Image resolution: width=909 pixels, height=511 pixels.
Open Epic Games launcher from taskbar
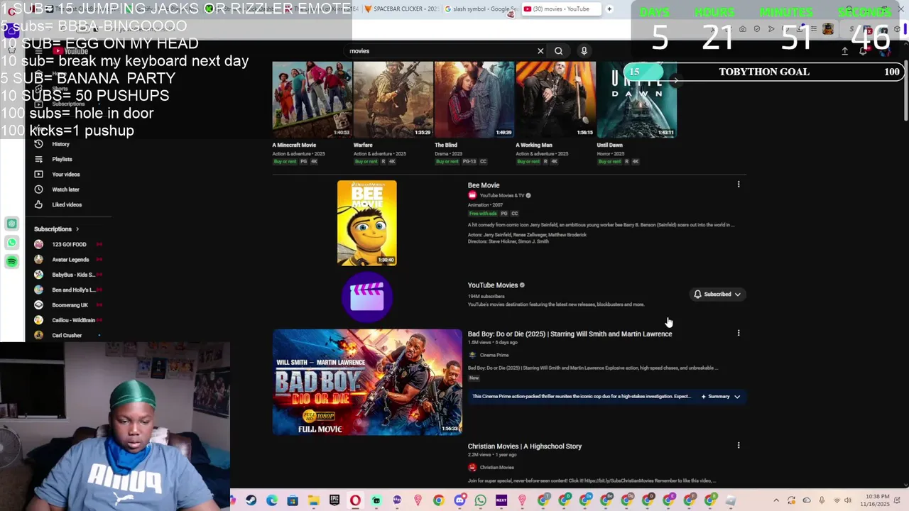click(334, 500)
